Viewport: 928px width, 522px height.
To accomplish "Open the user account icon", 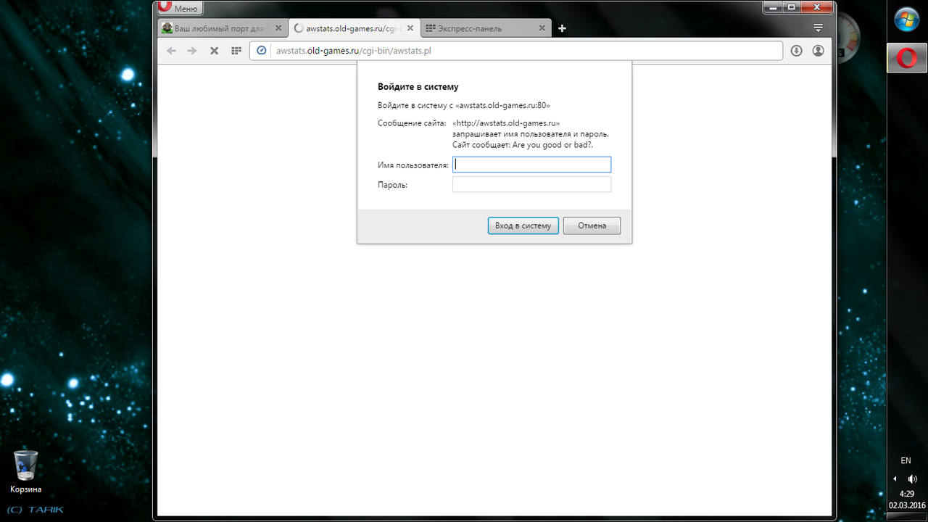I will click(x=819, y=51).
